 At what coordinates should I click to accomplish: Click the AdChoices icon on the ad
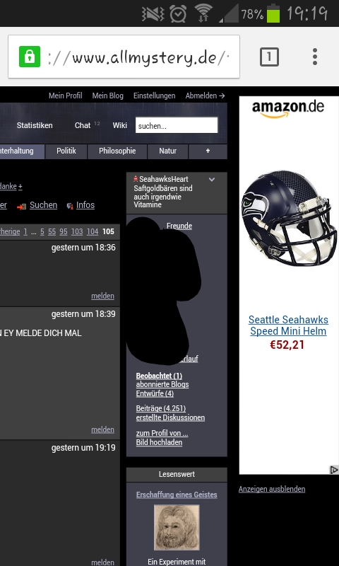tap(334, 470)
